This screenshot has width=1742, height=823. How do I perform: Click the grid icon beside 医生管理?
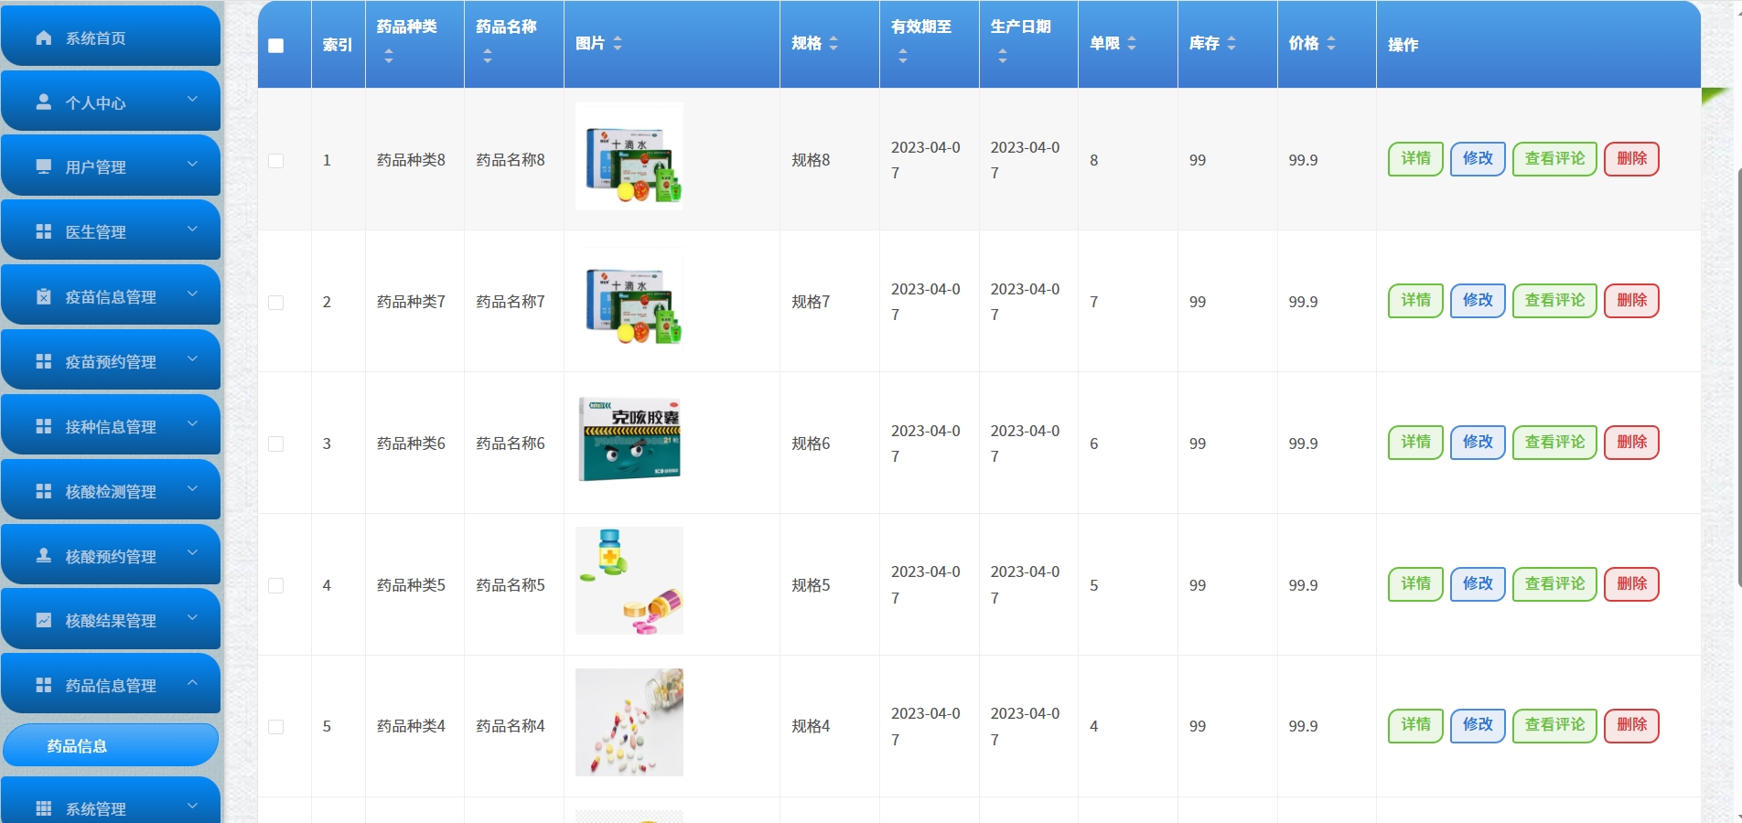44,231
